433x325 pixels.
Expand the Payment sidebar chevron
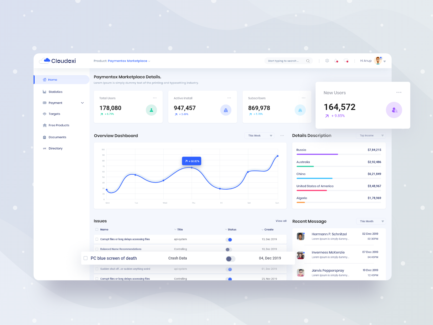tap(82, 103)
